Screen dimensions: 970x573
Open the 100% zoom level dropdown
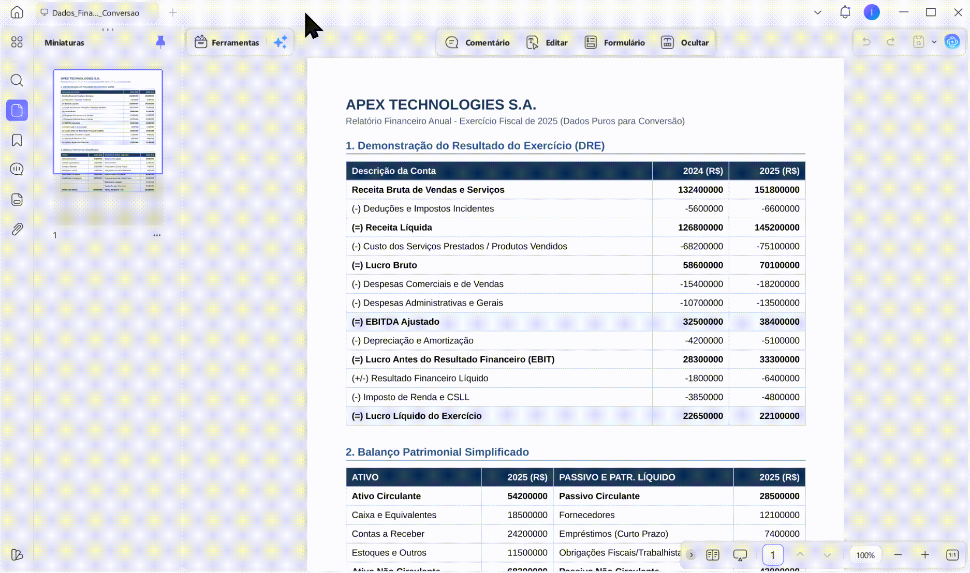(865, 555)
